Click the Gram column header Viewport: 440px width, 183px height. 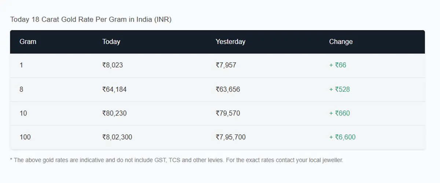click(28, 42)
